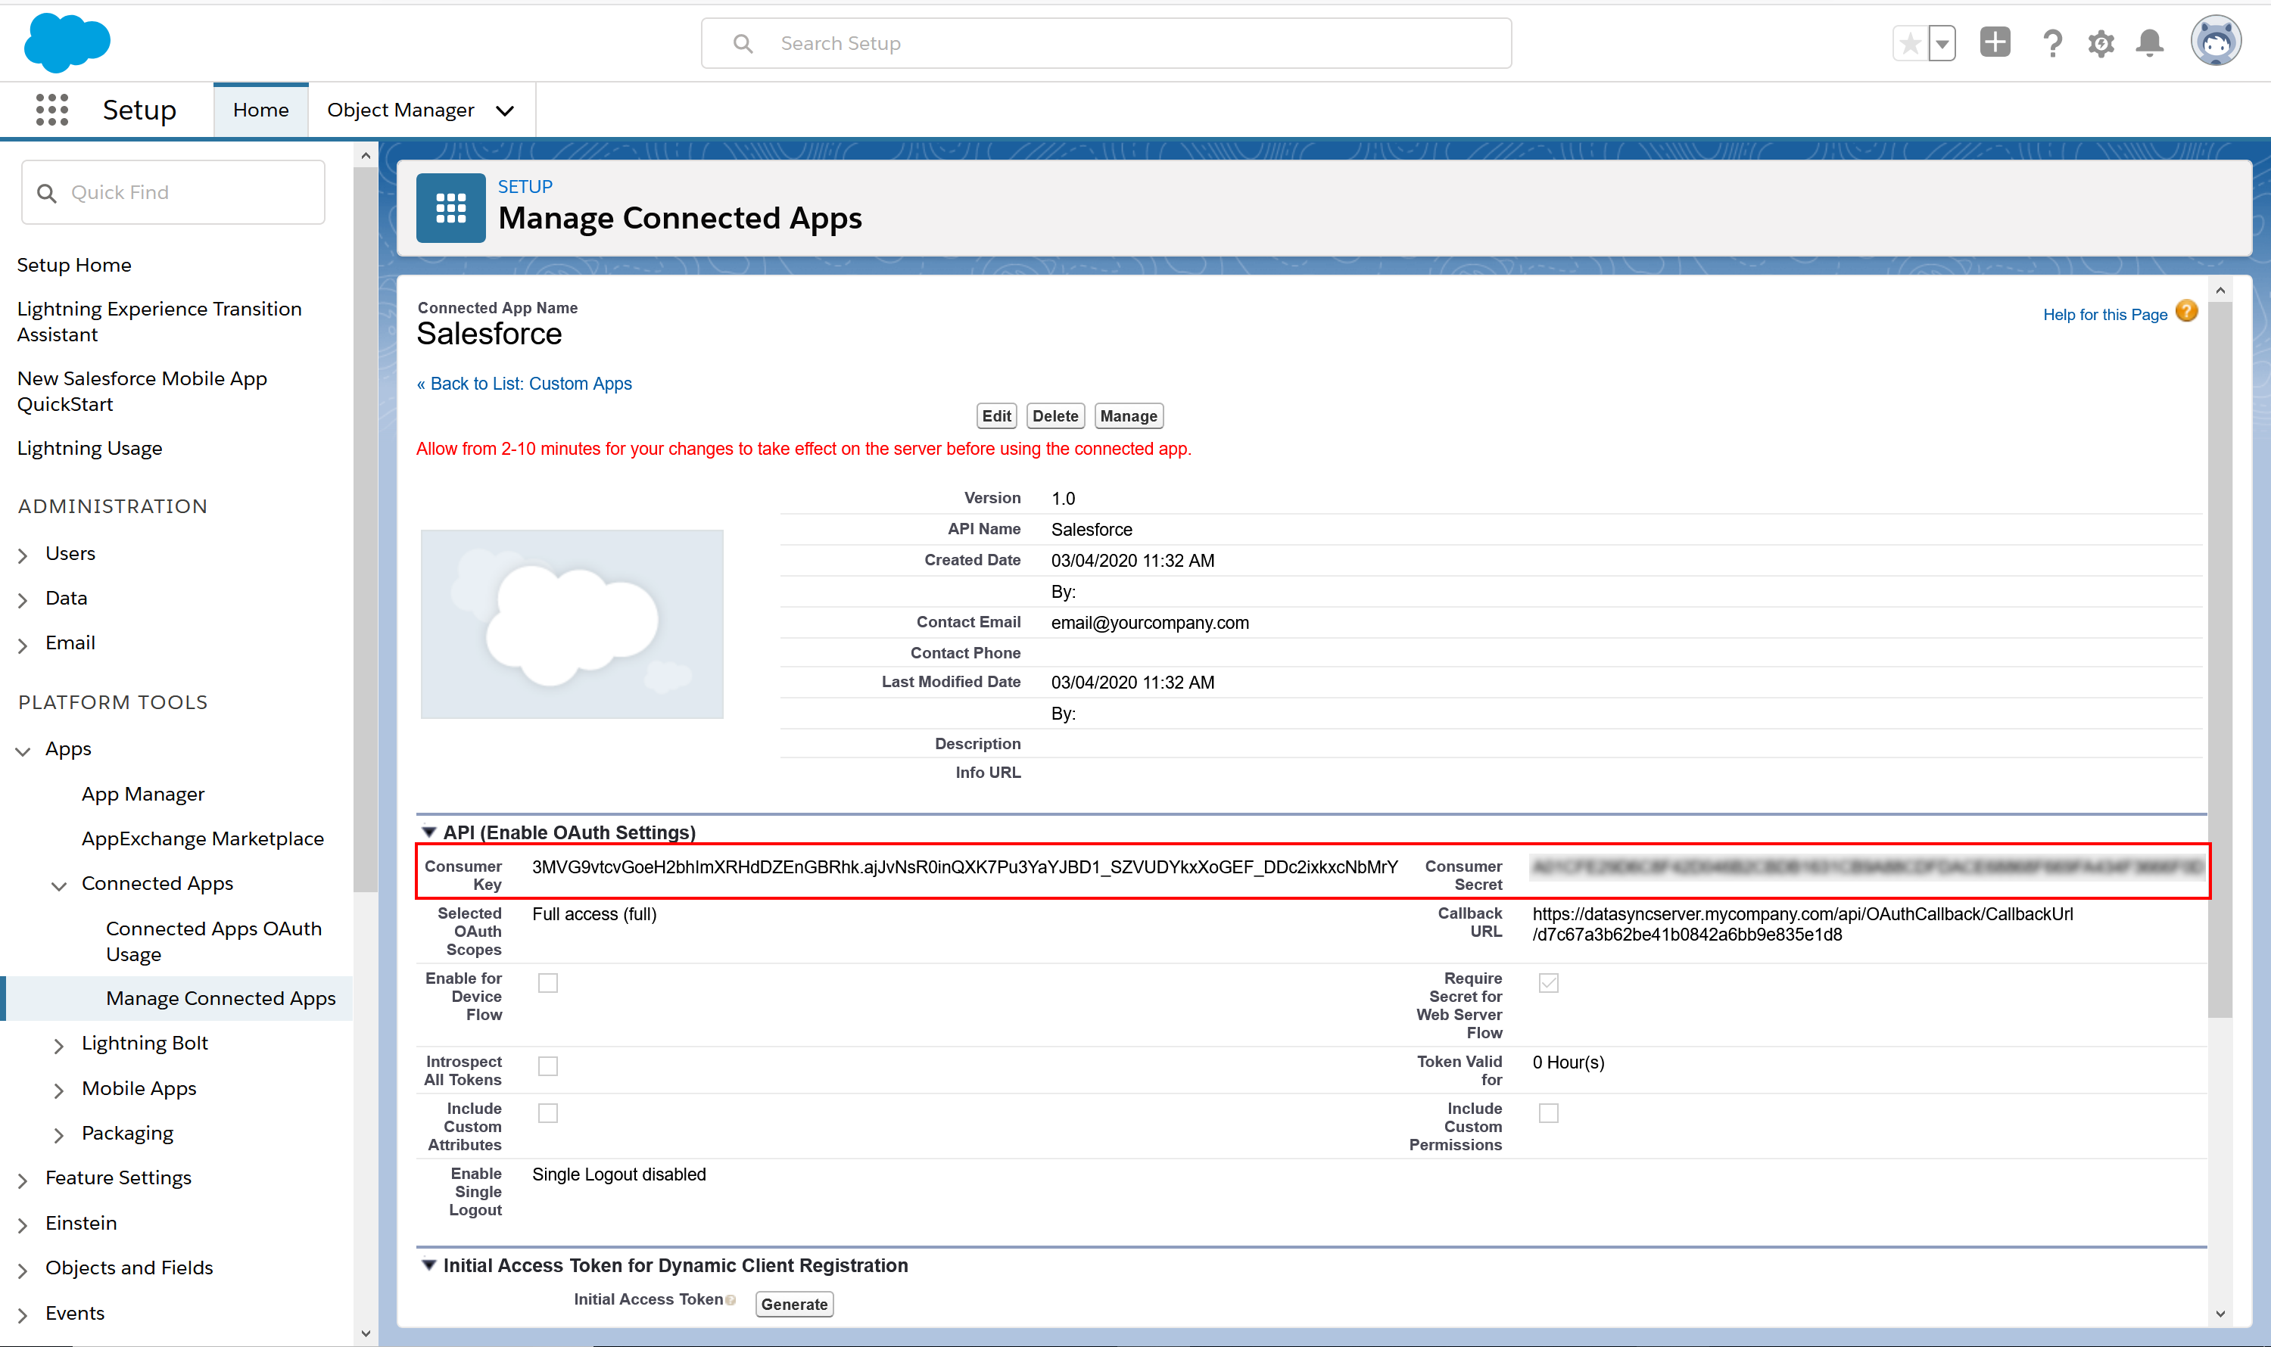Open the favorites list dropdown arrow
This screenshot has width=2271, height=1347.
1942,42
